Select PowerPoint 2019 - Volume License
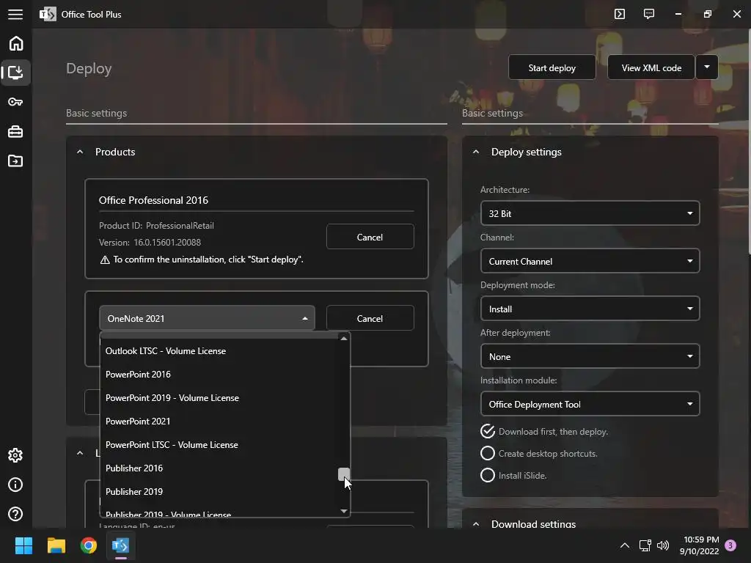 [219, 398]
